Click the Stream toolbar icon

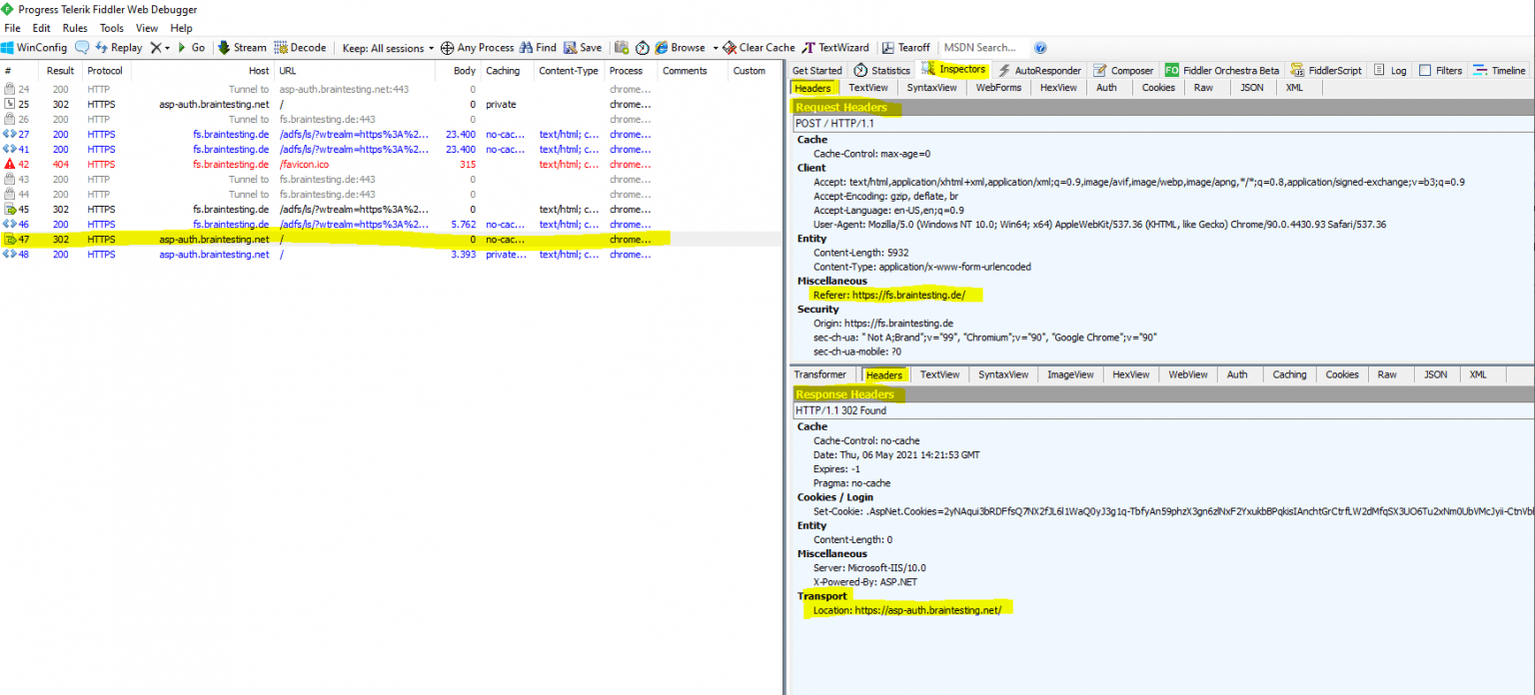[x=241, y=47]
